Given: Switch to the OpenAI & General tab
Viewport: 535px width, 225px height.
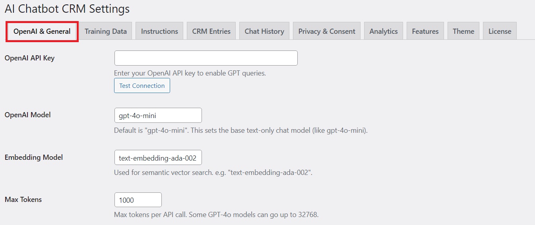Looking at the screenshot, I should (42, 31).
